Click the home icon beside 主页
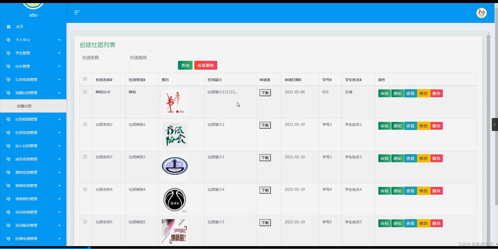 [9, 27]
